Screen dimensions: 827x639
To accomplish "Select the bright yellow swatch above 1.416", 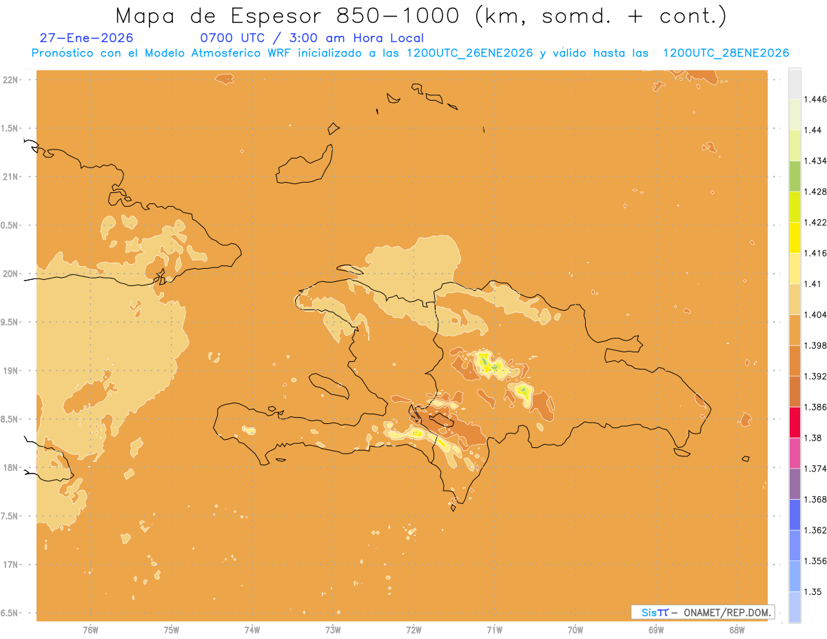I will pyautogui.click(x=795, y=238).
